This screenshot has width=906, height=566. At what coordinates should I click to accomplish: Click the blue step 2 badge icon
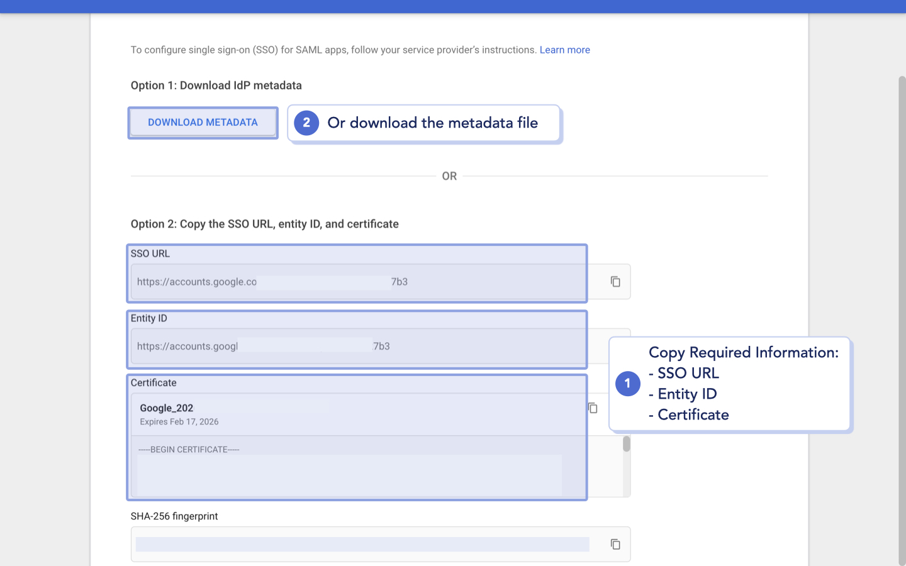(306, 123)
